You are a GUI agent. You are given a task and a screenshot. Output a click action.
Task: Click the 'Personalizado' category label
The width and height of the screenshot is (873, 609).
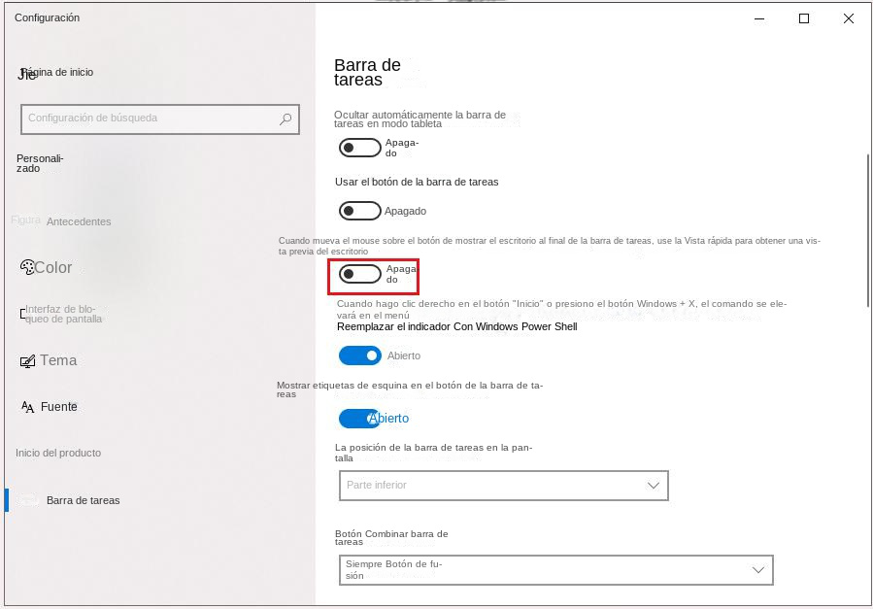40,163
